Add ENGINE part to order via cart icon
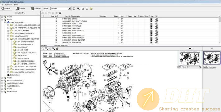This screenshot has width=221, height=112. [157, 19]
